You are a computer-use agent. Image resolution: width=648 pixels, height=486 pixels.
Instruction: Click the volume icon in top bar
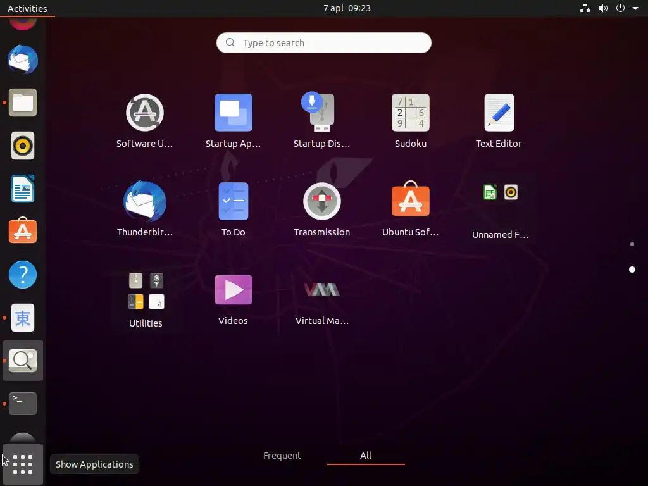(x=603, y=8)
